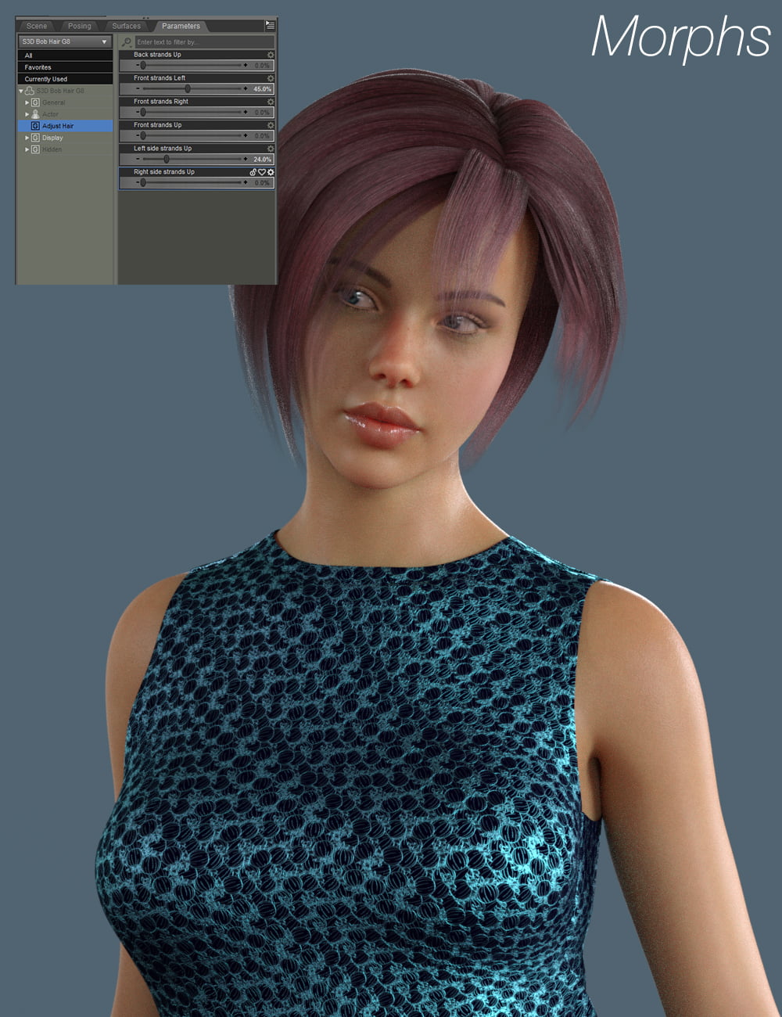Open settings gear for Front strands Right
Viewport: 782px width, 1017px height.
(270, 102)
